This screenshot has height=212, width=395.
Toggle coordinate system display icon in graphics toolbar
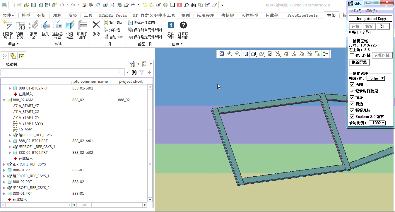(x=310, y=54)
